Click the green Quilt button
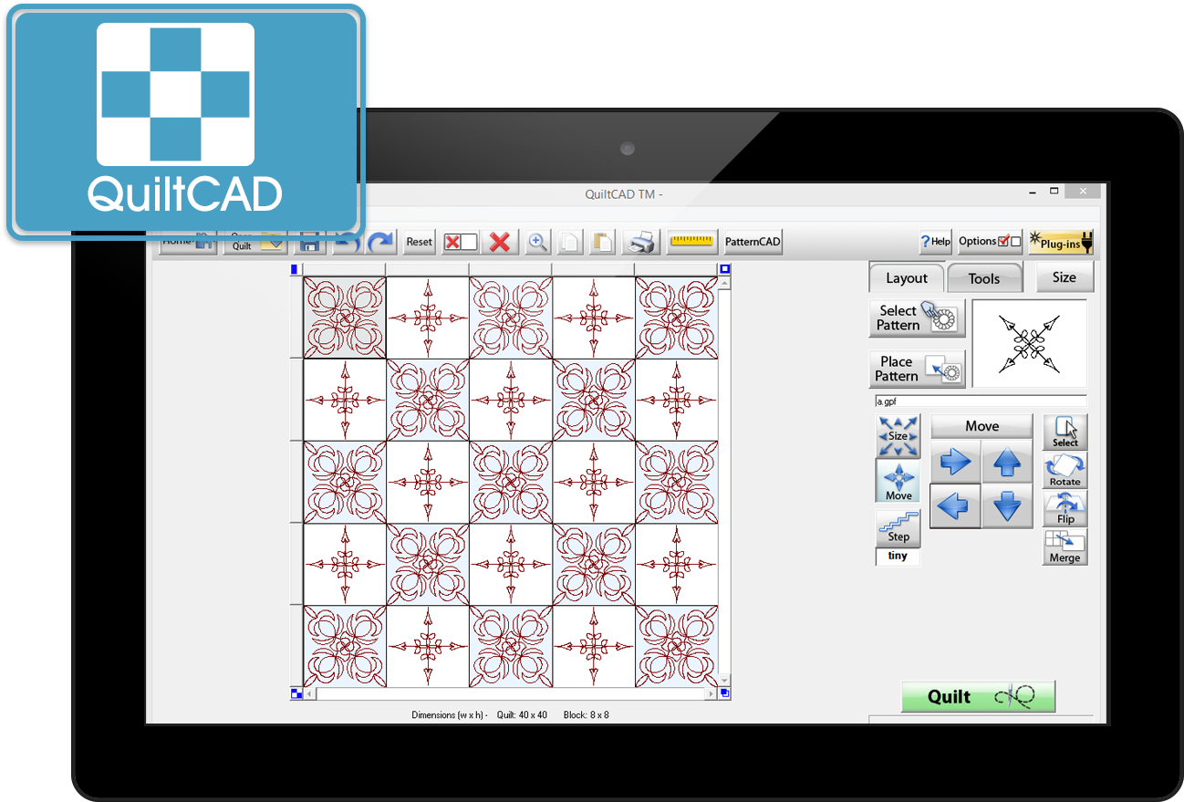The width and height of the screenshot is (1184, 802). pyautogui.click(x=978, y=696)
